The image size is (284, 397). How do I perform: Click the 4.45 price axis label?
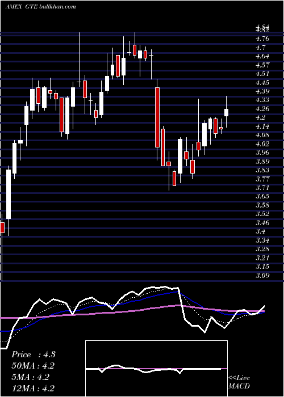[264, 83]
